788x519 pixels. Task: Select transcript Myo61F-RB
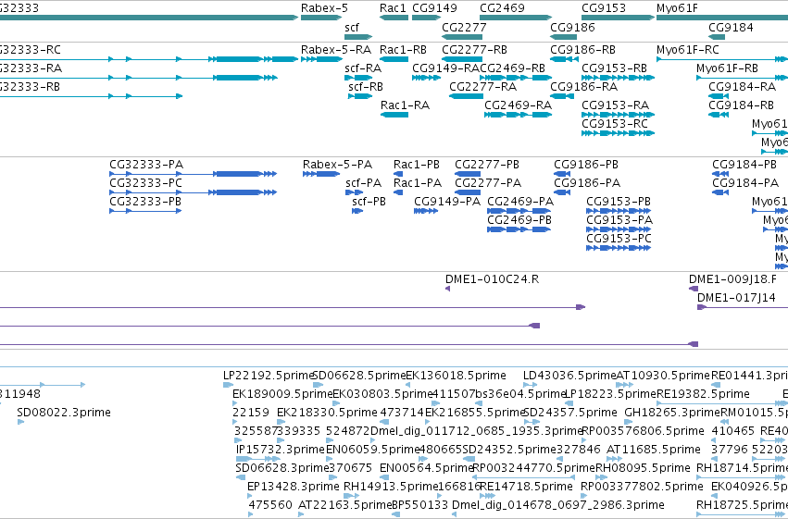[x=743, y=78]
